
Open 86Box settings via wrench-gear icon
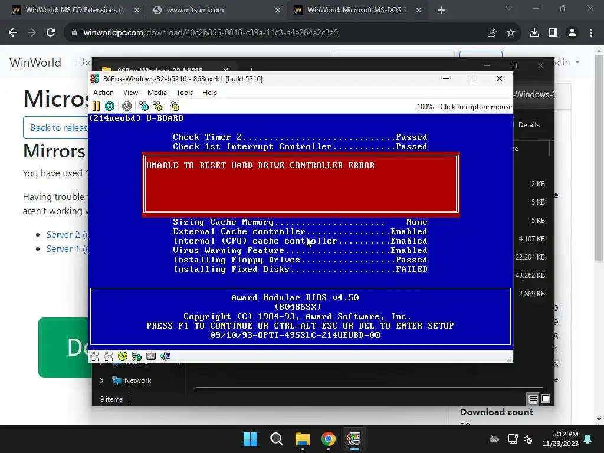pos(175,106)
